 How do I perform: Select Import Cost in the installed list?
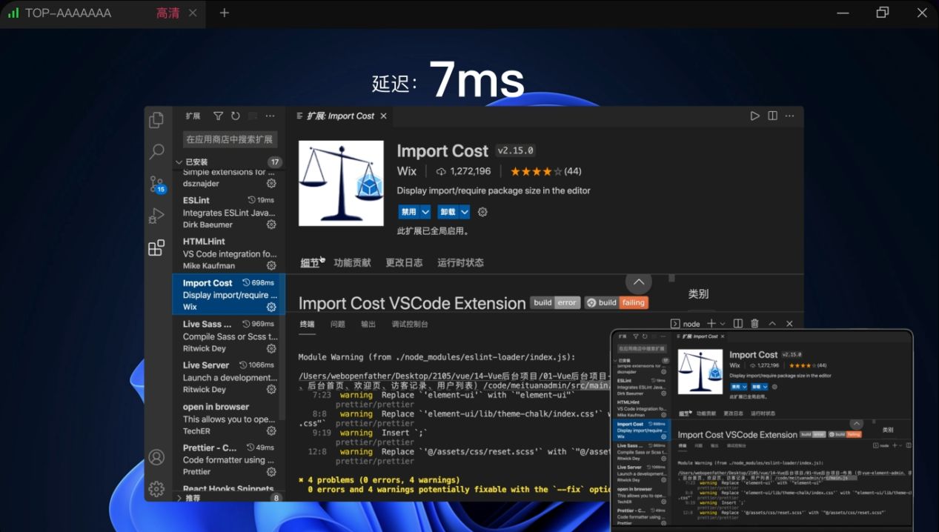tap(229, 294)
